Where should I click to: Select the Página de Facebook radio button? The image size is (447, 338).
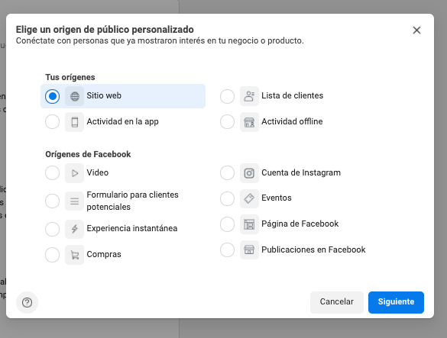[227, 224]
